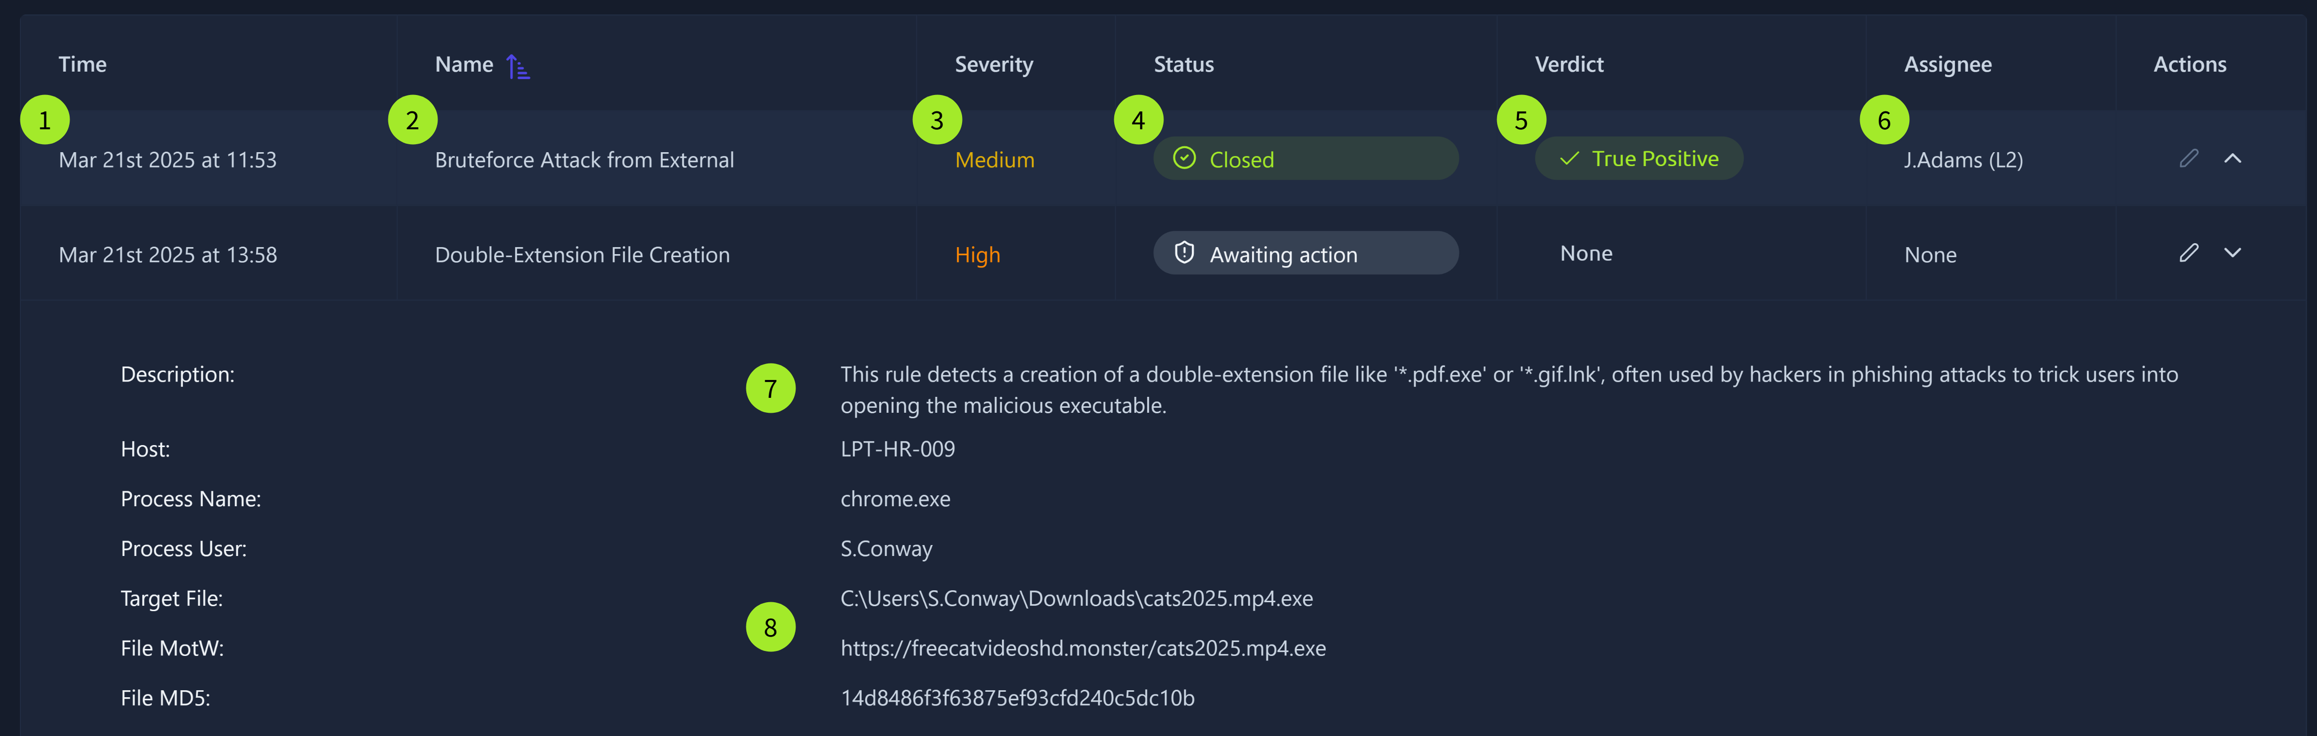The width and height of the screenshot is (2317, 736).
Task: Click the Medium severity value
Action: coord(995,160)
